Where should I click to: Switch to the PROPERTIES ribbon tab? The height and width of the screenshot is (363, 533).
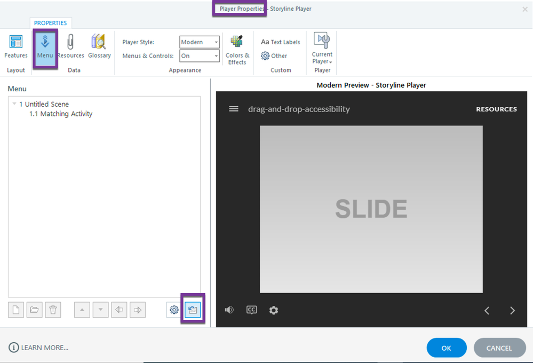point(51,23)
